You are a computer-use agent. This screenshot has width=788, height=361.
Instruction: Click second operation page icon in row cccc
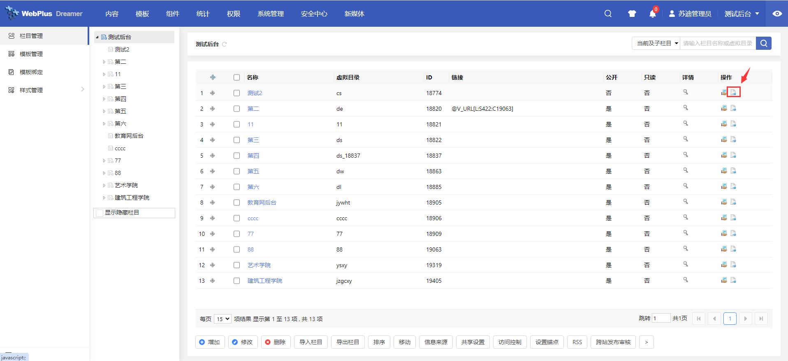733,217
